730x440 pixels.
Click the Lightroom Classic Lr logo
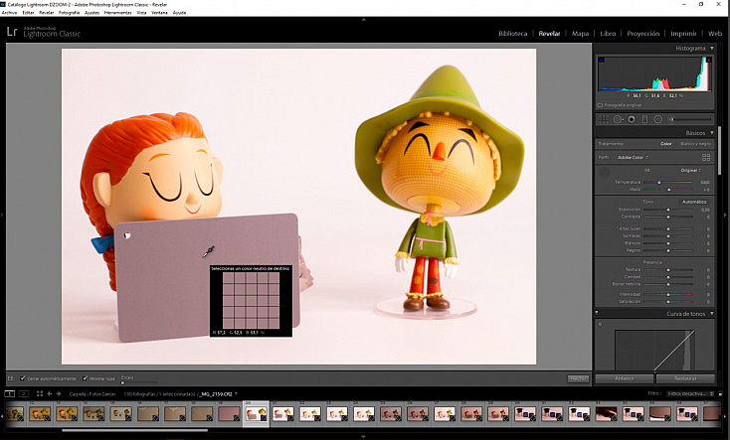12,32
